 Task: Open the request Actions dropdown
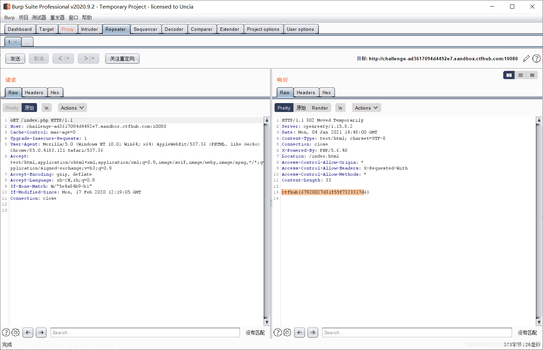point(72,108)
